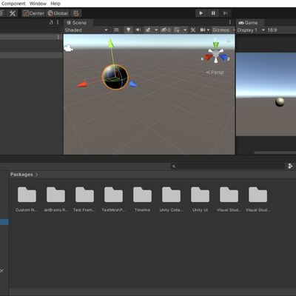
Task: Toggle Persp projection label
Action: click(x=215, y=73)
